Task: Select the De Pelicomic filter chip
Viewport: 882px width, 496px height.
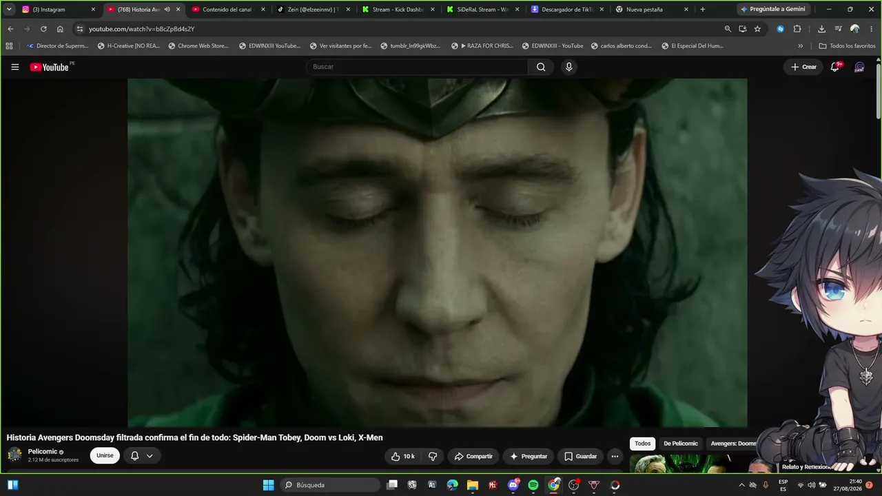Action: [x=681, y=444]
